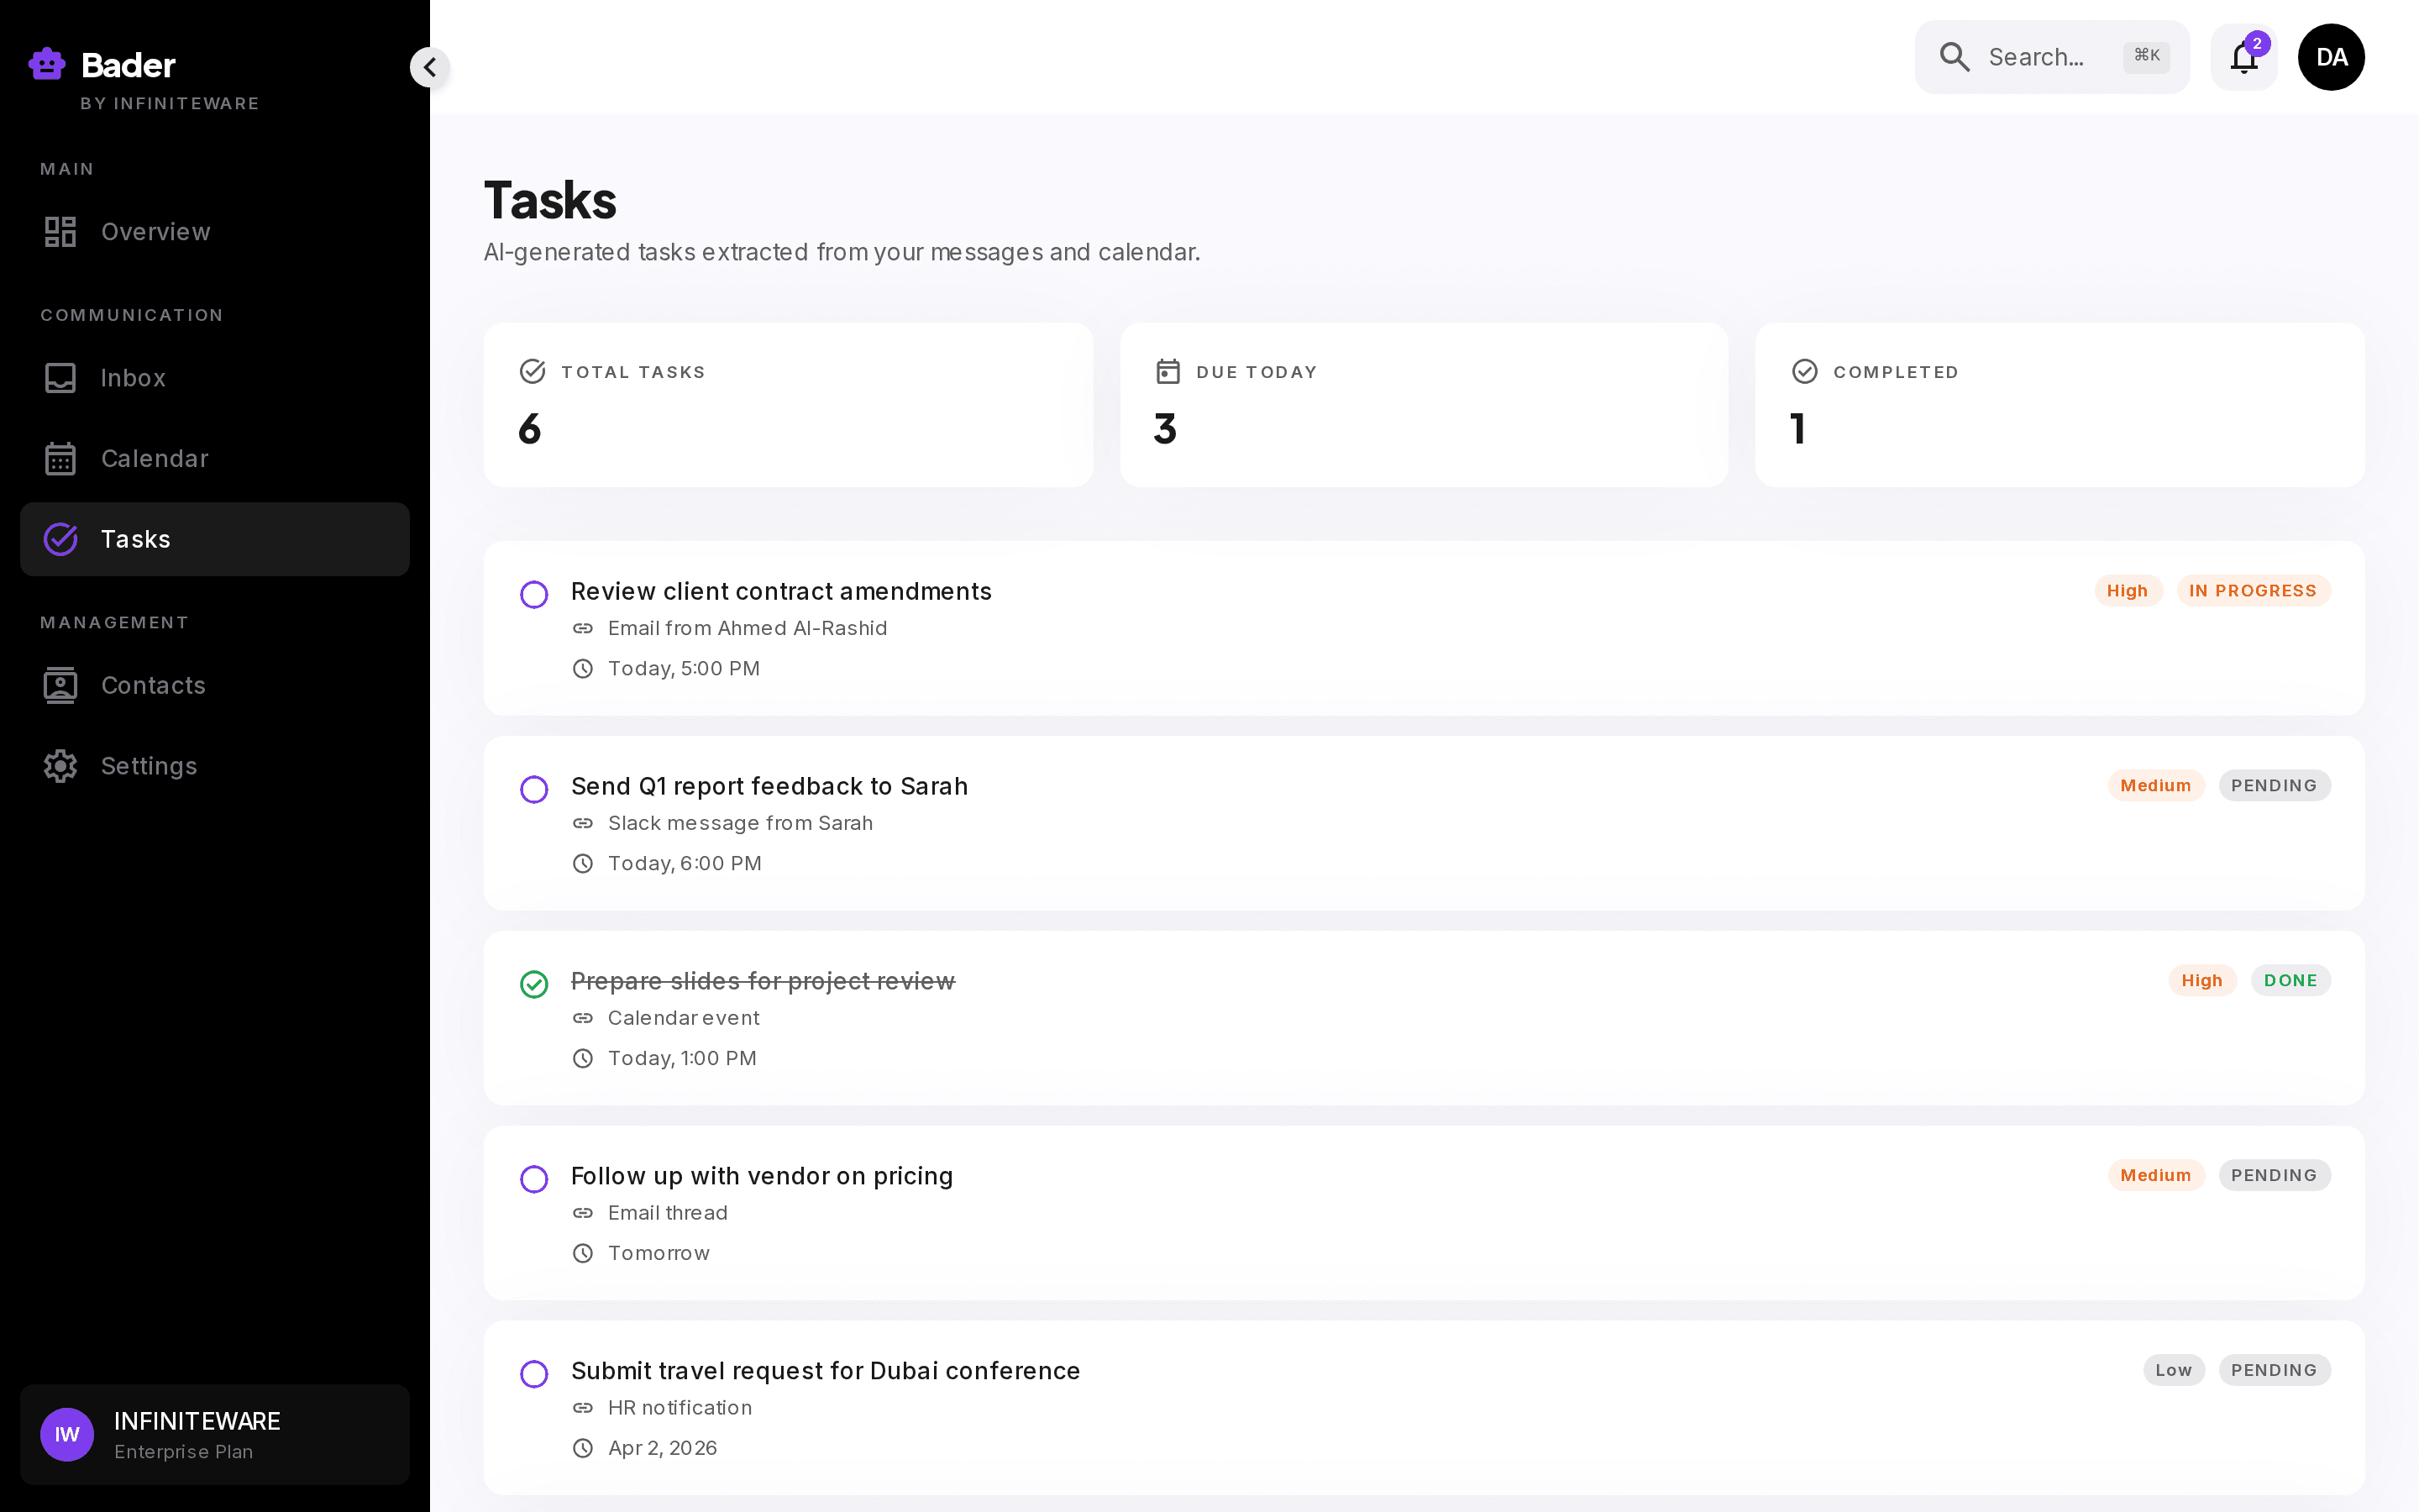Click the link icon beside Email from Ahmed
Image resolution: width=2419 pixels, height=1512 pixels.
[x=583, y=629]
